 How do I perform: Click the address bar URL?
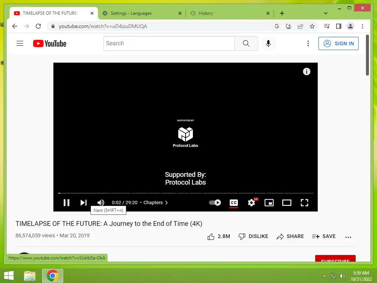103,26
